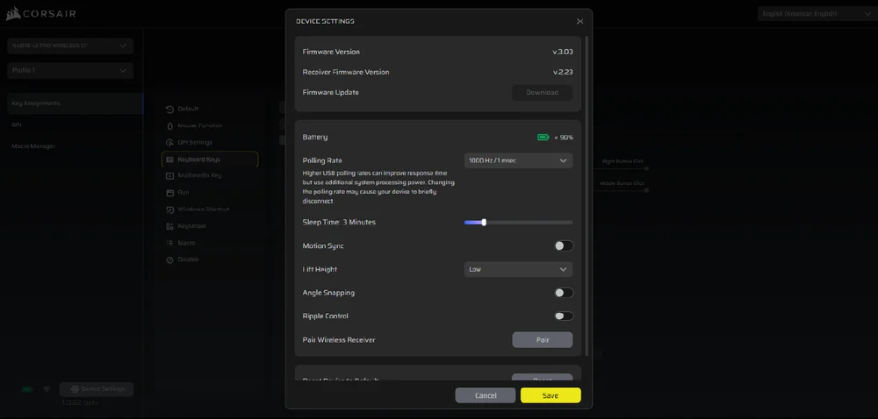
Task: Select the Multimedia Key play icon
Action: pyautogui.click(x=170, y=176)
